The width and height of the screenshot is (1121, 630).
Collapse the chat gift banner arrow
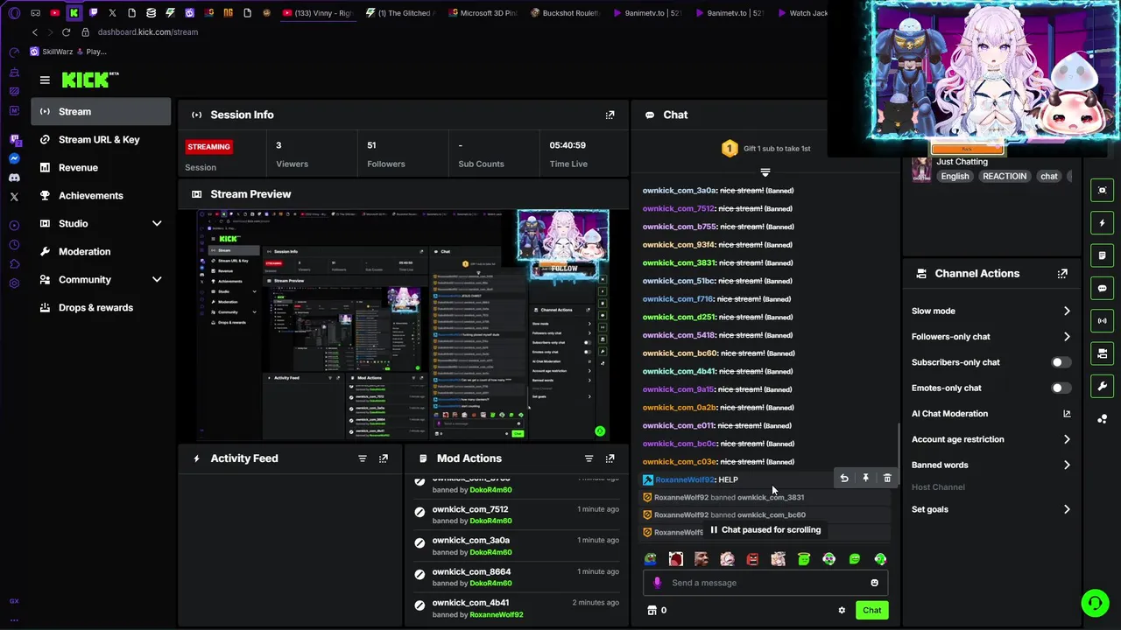[x=765, y=172]
